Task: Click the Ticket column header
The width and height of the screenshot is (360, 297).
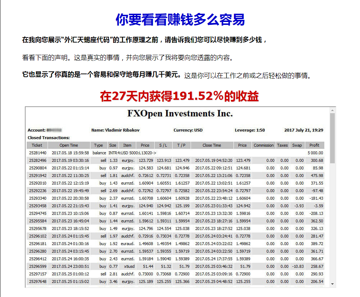Action: [37, 145]
